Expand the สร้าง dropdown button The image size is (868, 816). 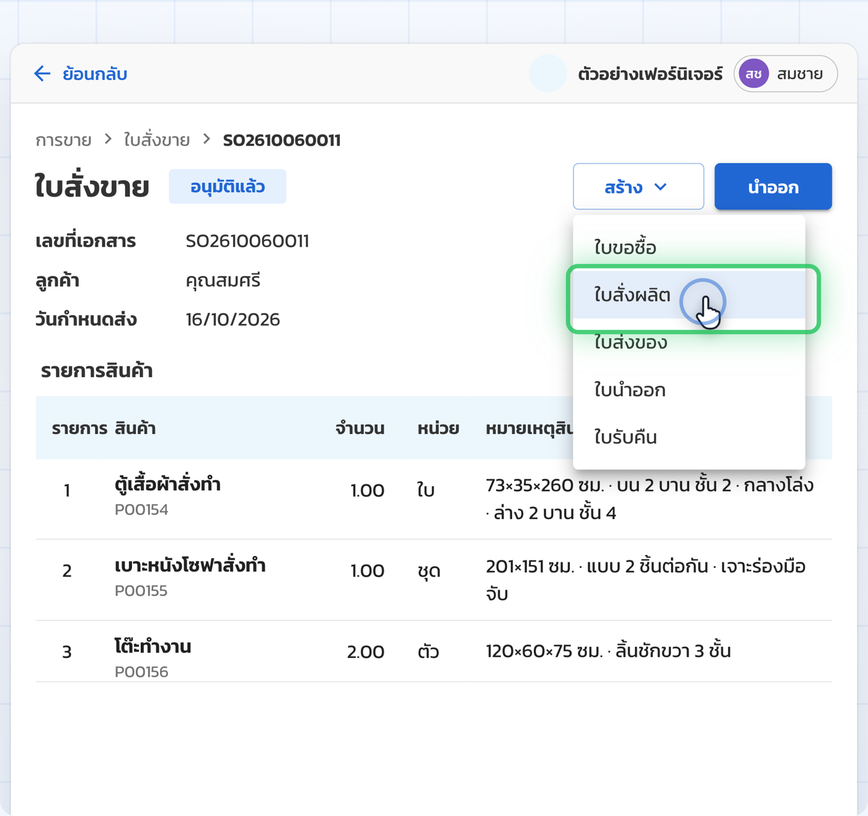[638, 187]
